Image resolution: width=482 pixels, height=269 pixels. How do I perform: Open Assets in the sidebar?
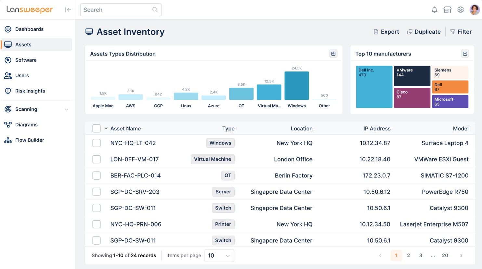coord(36,45)
